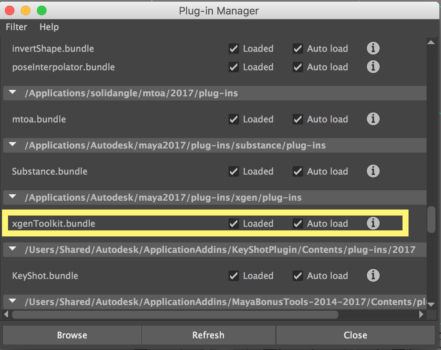
Task: View details of the Substance.bundle plug-in
Action: point(373,171)
